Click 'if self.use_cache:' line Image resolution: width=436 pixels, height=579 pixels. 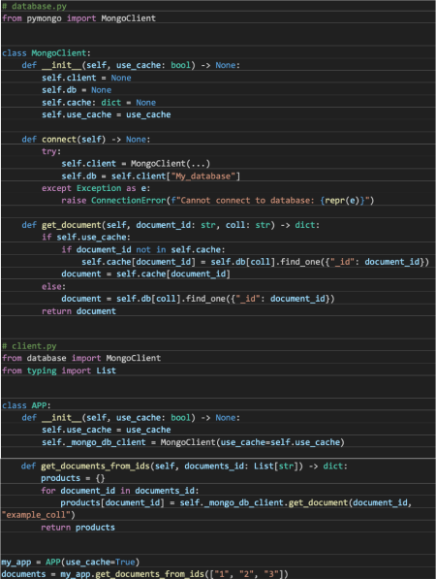pos(86,237)
